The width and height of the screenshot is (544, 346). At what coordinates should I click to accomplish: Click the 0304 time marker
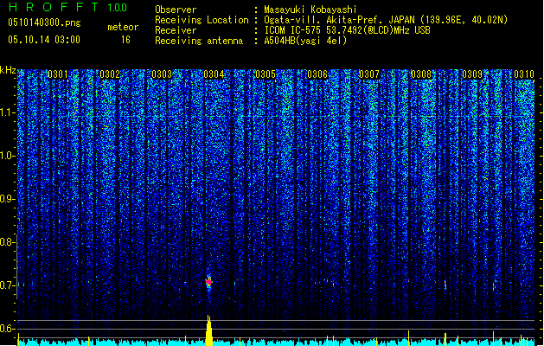pos(214,74)
